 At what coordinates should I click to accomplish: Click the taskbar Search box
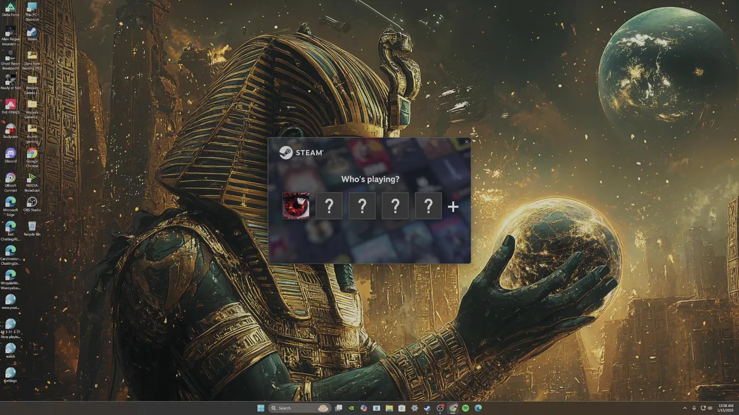pos(300,408)
